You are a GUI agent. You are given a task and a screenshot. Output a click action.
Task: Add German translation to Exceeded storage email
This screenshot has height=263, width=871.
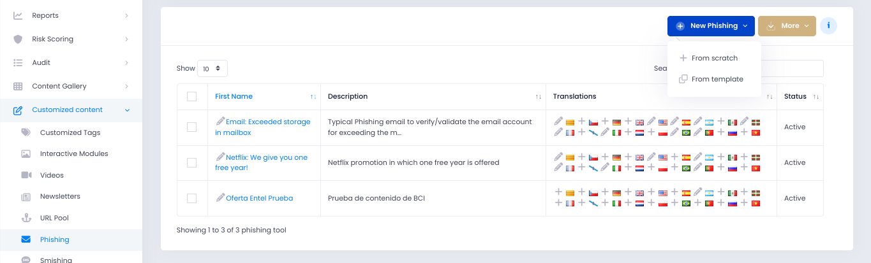605,121
